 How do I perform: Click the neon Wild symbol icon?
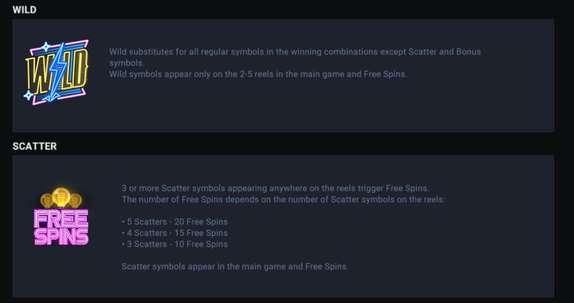tap(57, 73)
